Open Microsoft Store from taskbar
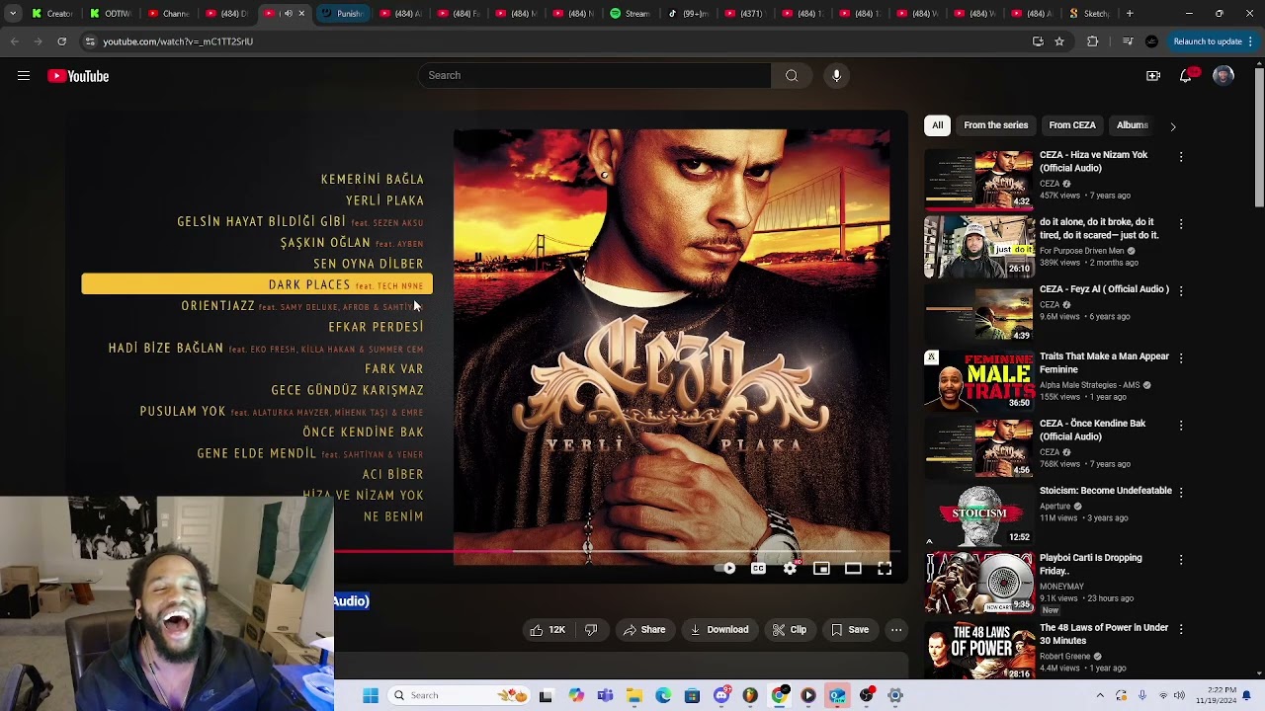 coord(692,695)
